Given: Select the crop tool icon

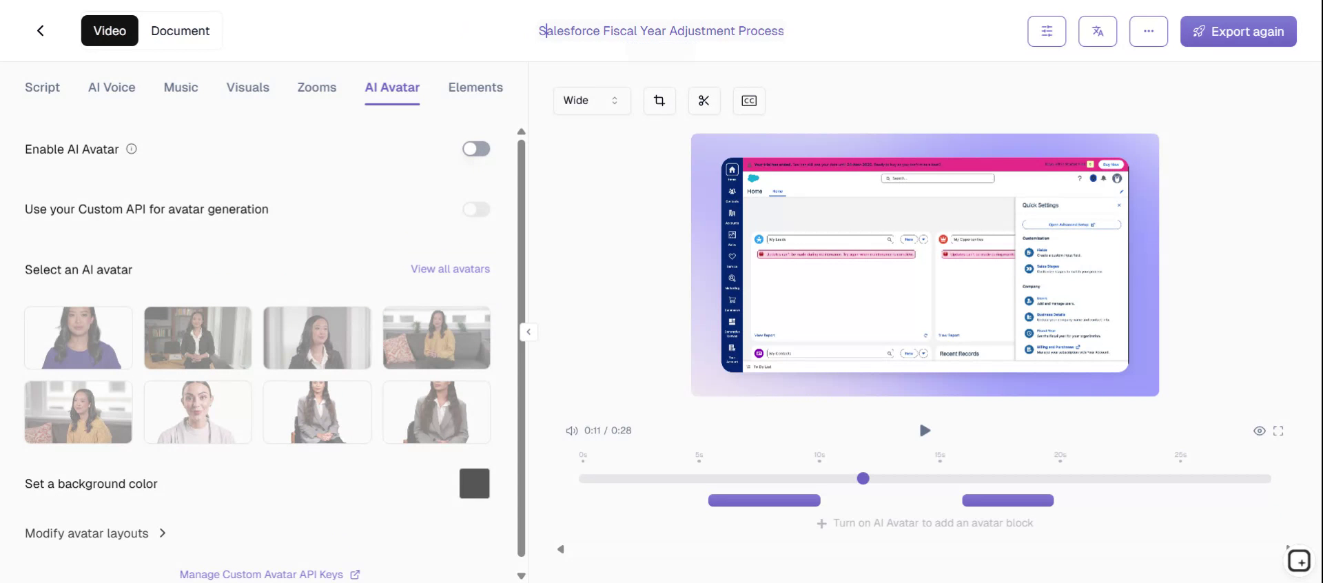Looking at the screenshot, I should 659,101.
